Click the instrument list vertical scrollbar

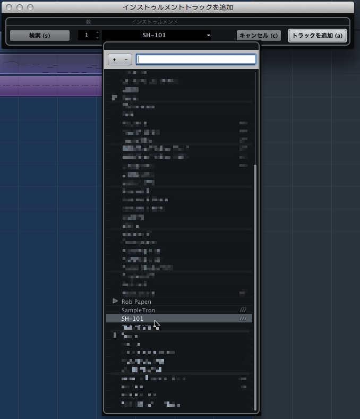pos(255,287)
